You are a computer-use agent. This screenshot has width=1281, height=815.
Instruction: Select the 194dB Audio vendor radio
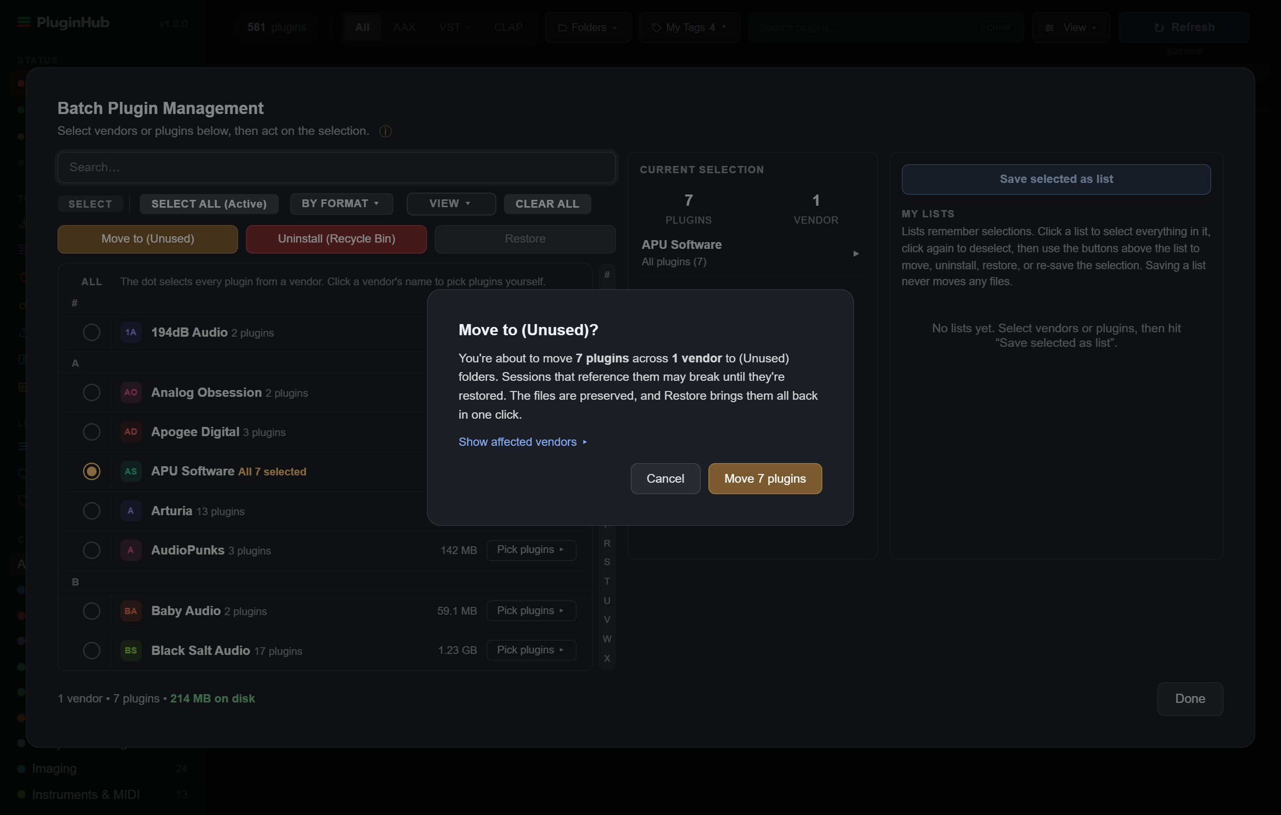pos(92,332)
